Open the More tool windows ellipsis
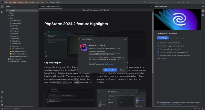This screenshot has height=110, width=205. coord(2,16)
